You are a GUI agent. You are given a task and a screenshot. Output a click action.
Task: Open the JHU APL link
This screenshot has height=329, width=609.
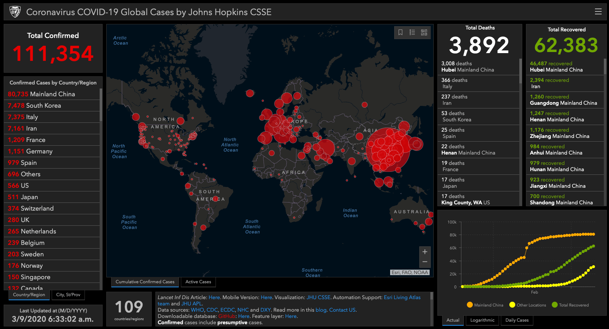pos(191,304)
